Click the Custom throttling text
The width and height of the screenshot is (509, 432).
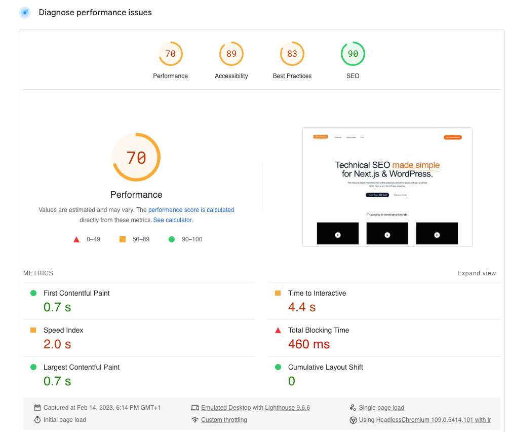(224, 420)
